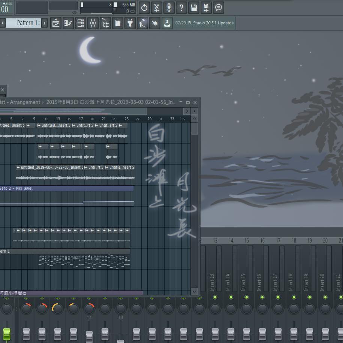This screenshot has width=343, height=343.
Task: Toggle mute LED on Insert 20
Action: (x=325, y=297)
